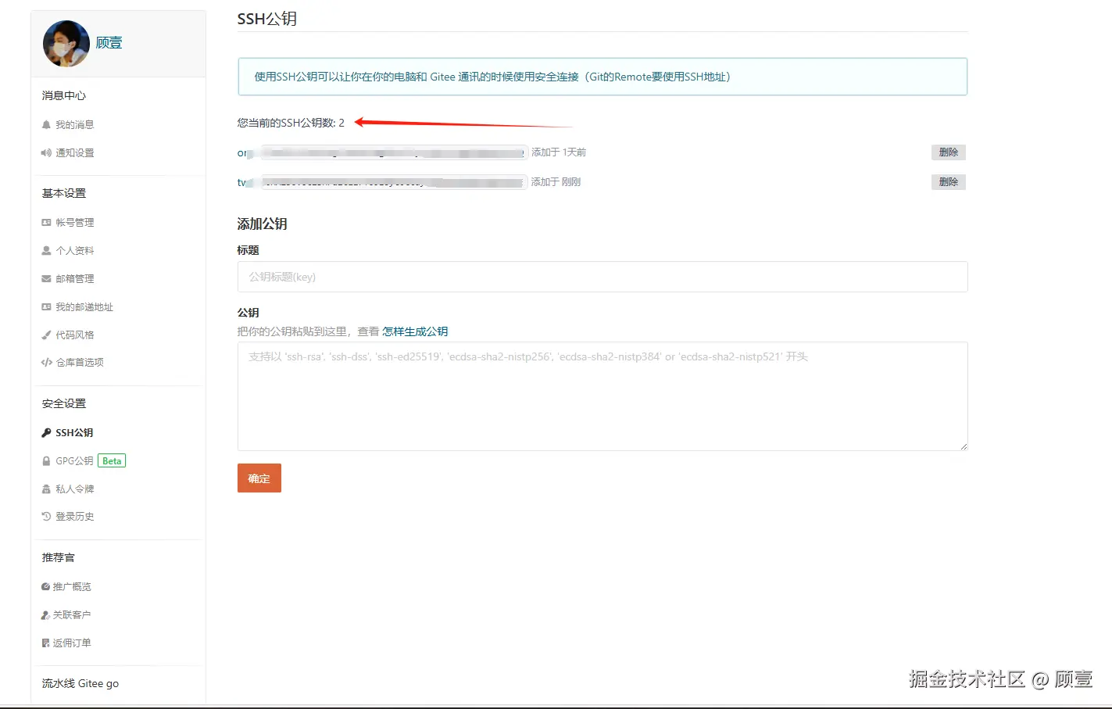The width and height of the screenshot is (1112, 709).
Task: Click the orange 确定 button
Action: [x=259, y=478]
